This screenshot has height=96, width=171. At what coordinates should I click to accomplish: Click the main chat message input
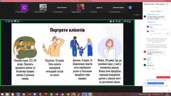[157, 86]
